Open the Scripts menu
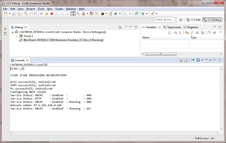The image size is (226, 143). coord(59,9)
